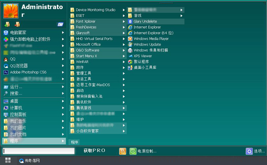Viewport: 267px width, 165px height.
Task: Open 桌面小工具库 icon
Action: click(130, 68)
